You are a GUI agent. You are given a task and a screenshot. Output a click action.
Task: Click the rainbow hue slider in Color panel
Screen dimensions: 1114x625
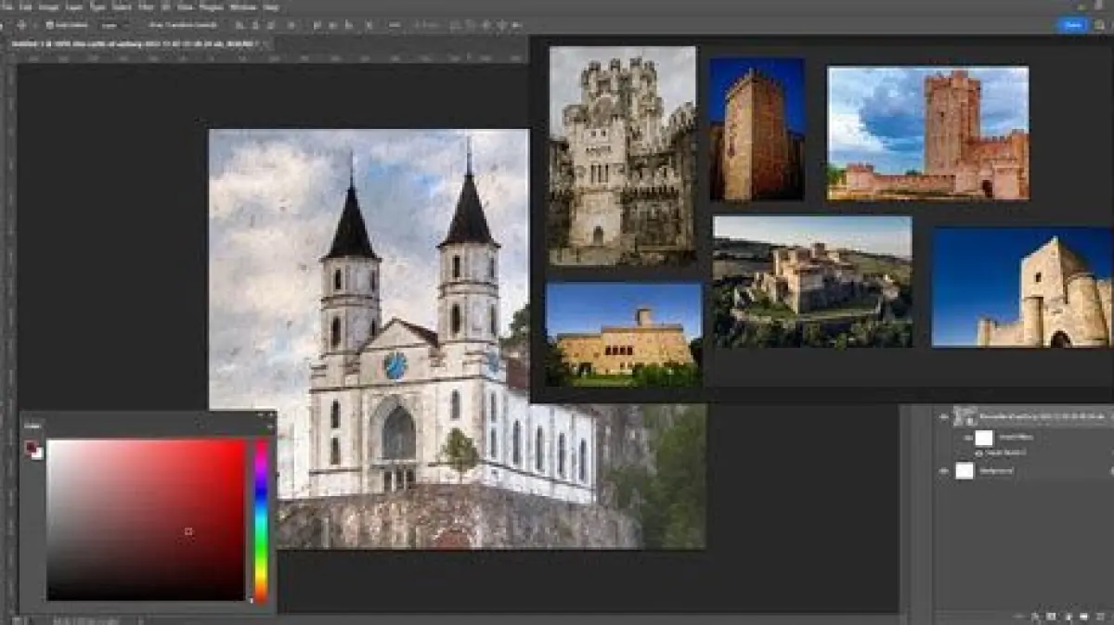click(x=261, y=519)
